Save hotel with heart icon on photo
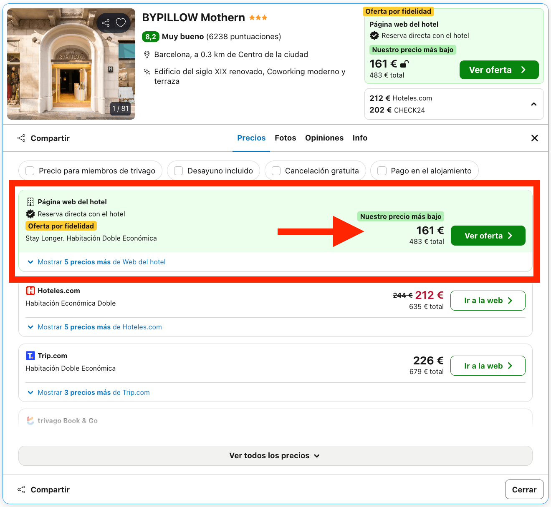This screenshot has width=551, height=507. tap(121, 23)
